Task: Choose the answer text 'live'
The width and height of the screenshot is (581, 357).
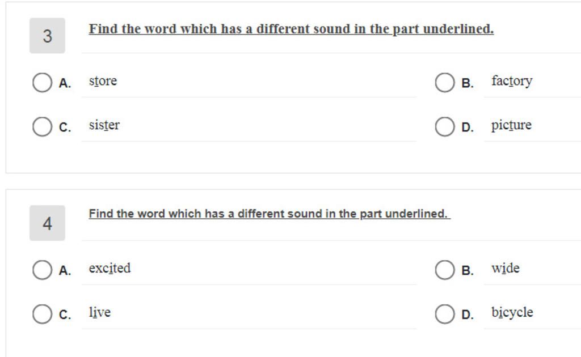Action: point(100,312)
